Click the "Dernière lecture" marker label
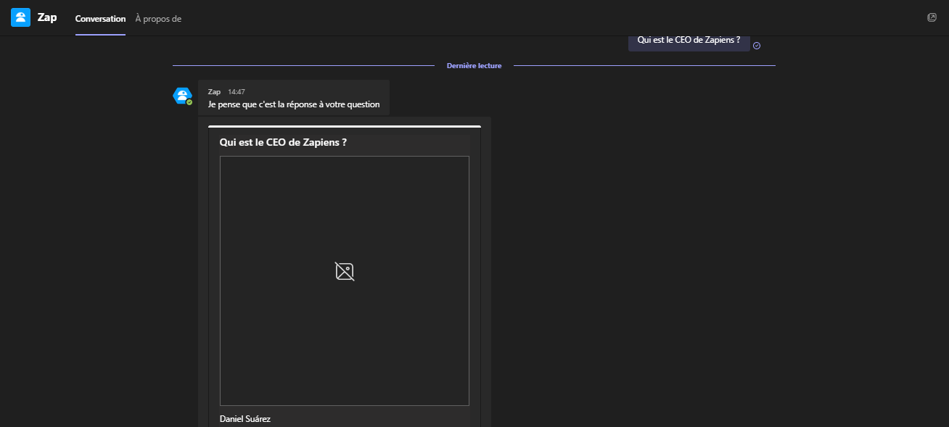 click(474, 66)
